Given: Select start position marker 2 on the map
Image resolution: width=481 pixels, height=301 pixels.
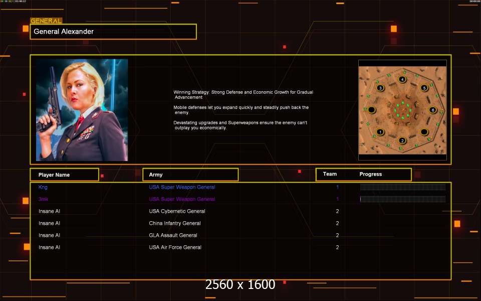Looking at the screenshot, I should click(402, 140).
